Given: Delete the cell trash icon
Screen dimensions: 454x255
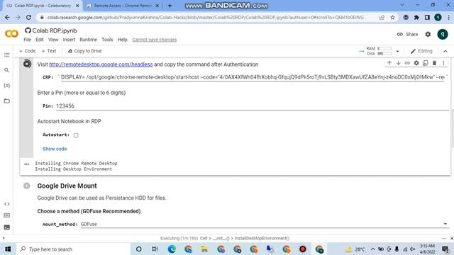Looking at the screenshot, I should pos(434,63).
